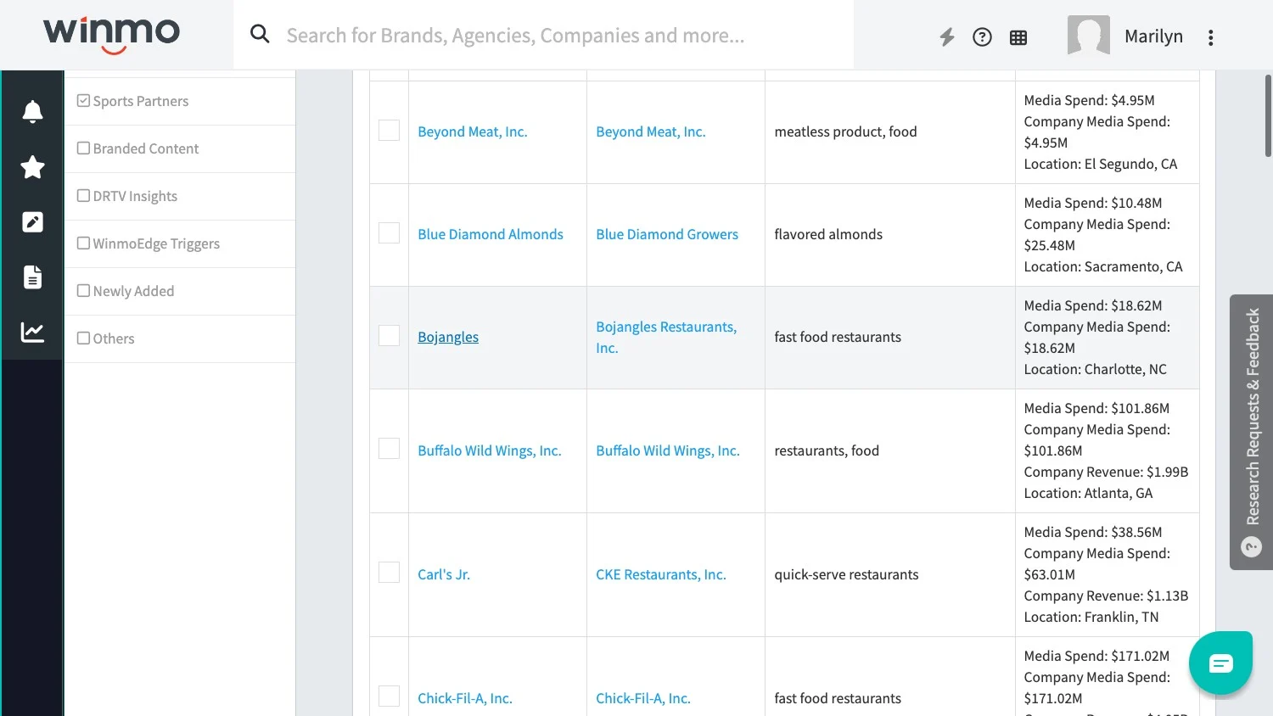Click the lightning bolt icon

pos(947,36)
